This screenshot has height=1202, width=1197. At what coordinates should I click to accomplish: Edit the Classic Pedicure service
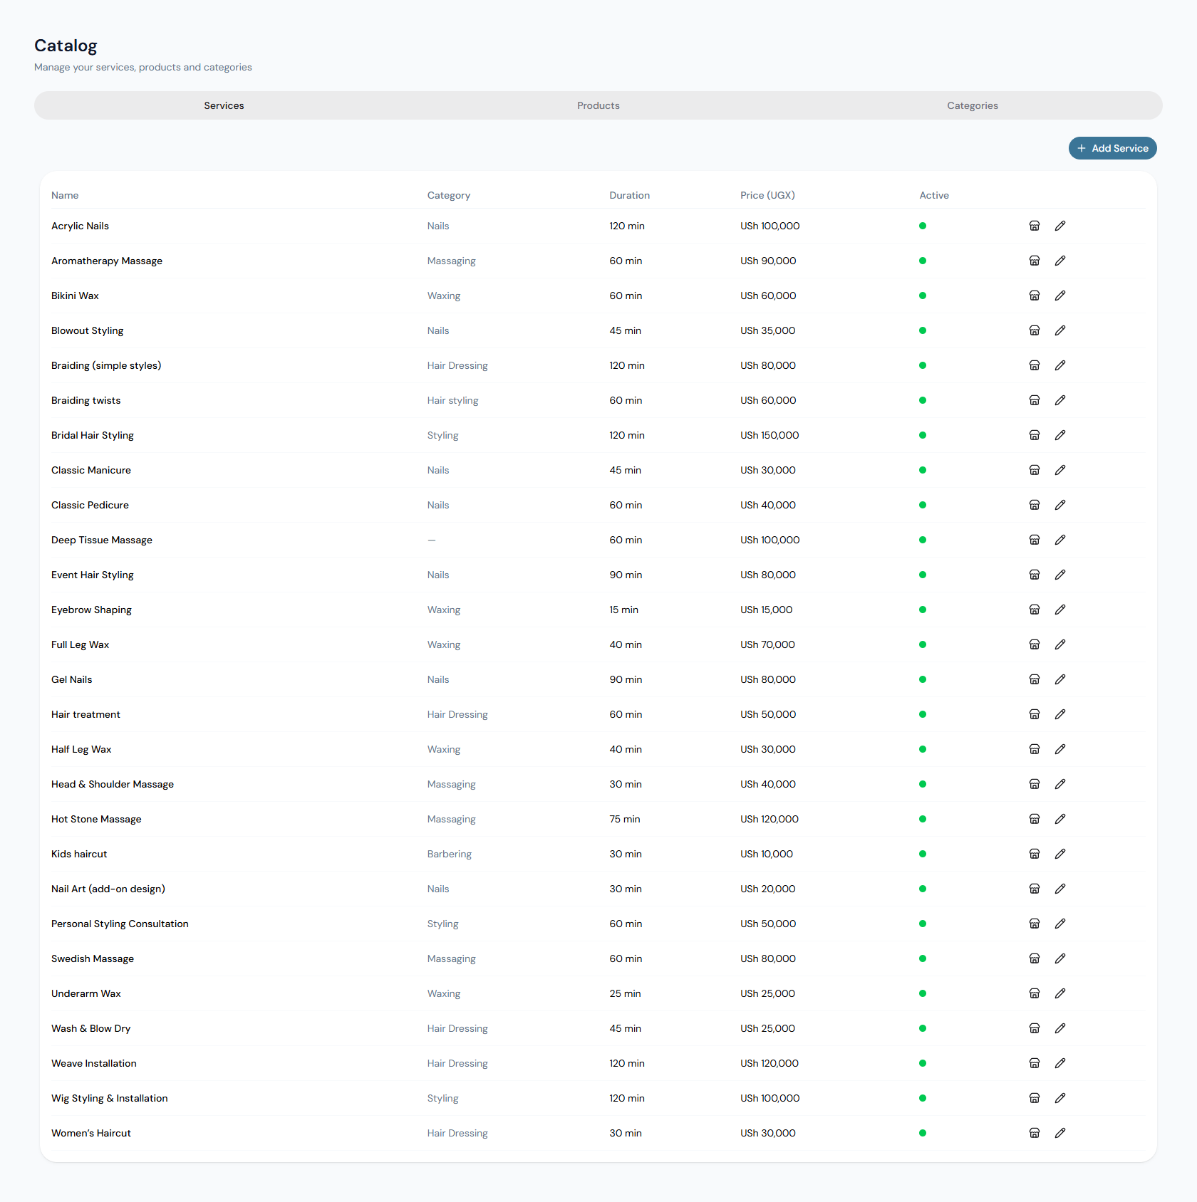tap(1060, 505)
